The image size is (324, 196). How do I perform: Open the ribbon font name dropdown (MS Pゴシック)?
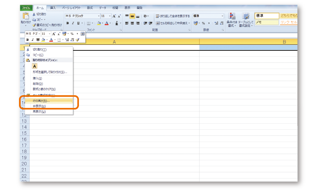[99, 16]
